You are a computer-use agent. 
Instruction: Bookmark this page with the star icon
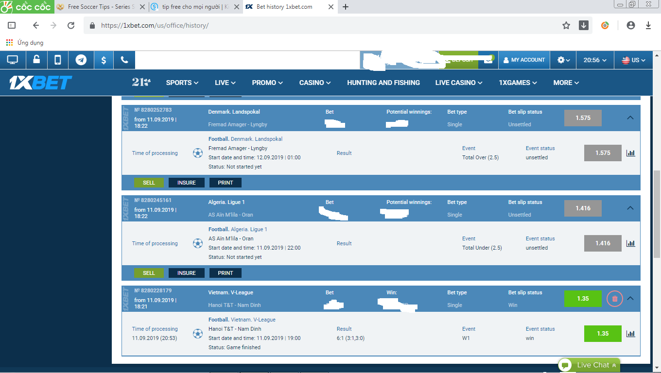(566, 25)
